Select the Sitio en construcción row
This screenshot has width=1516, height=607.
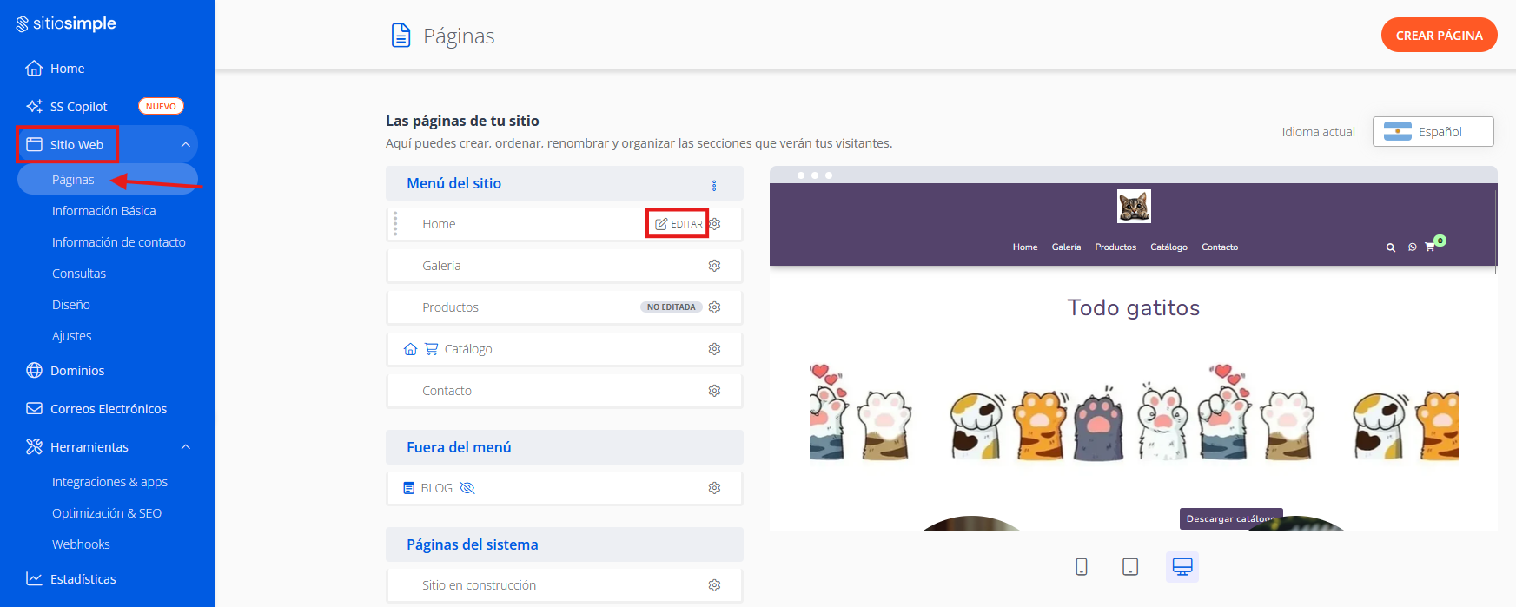point(565,585)
